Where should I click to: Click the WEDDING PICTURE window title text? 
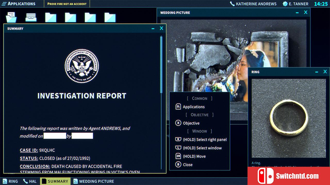pyautogui.click(x=175, y=13)
